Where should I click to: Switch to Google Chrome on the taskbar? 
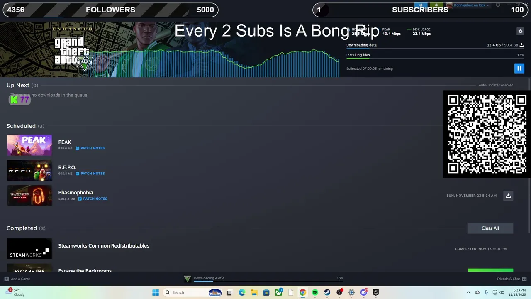[x=303, y=292]
